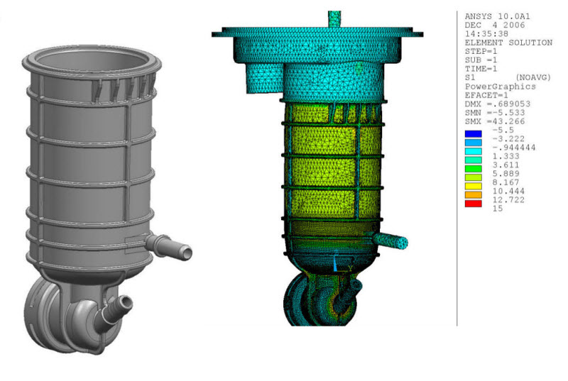Click the legend value 8.167

pyautogui.click(x=506, y=182)
